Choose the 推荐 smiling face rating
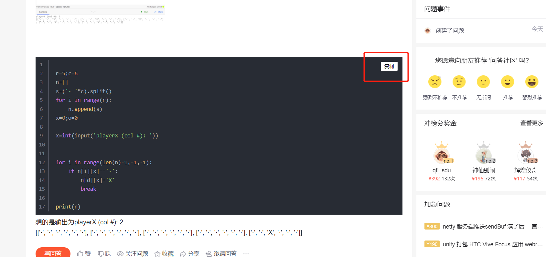 pos(508,82)
